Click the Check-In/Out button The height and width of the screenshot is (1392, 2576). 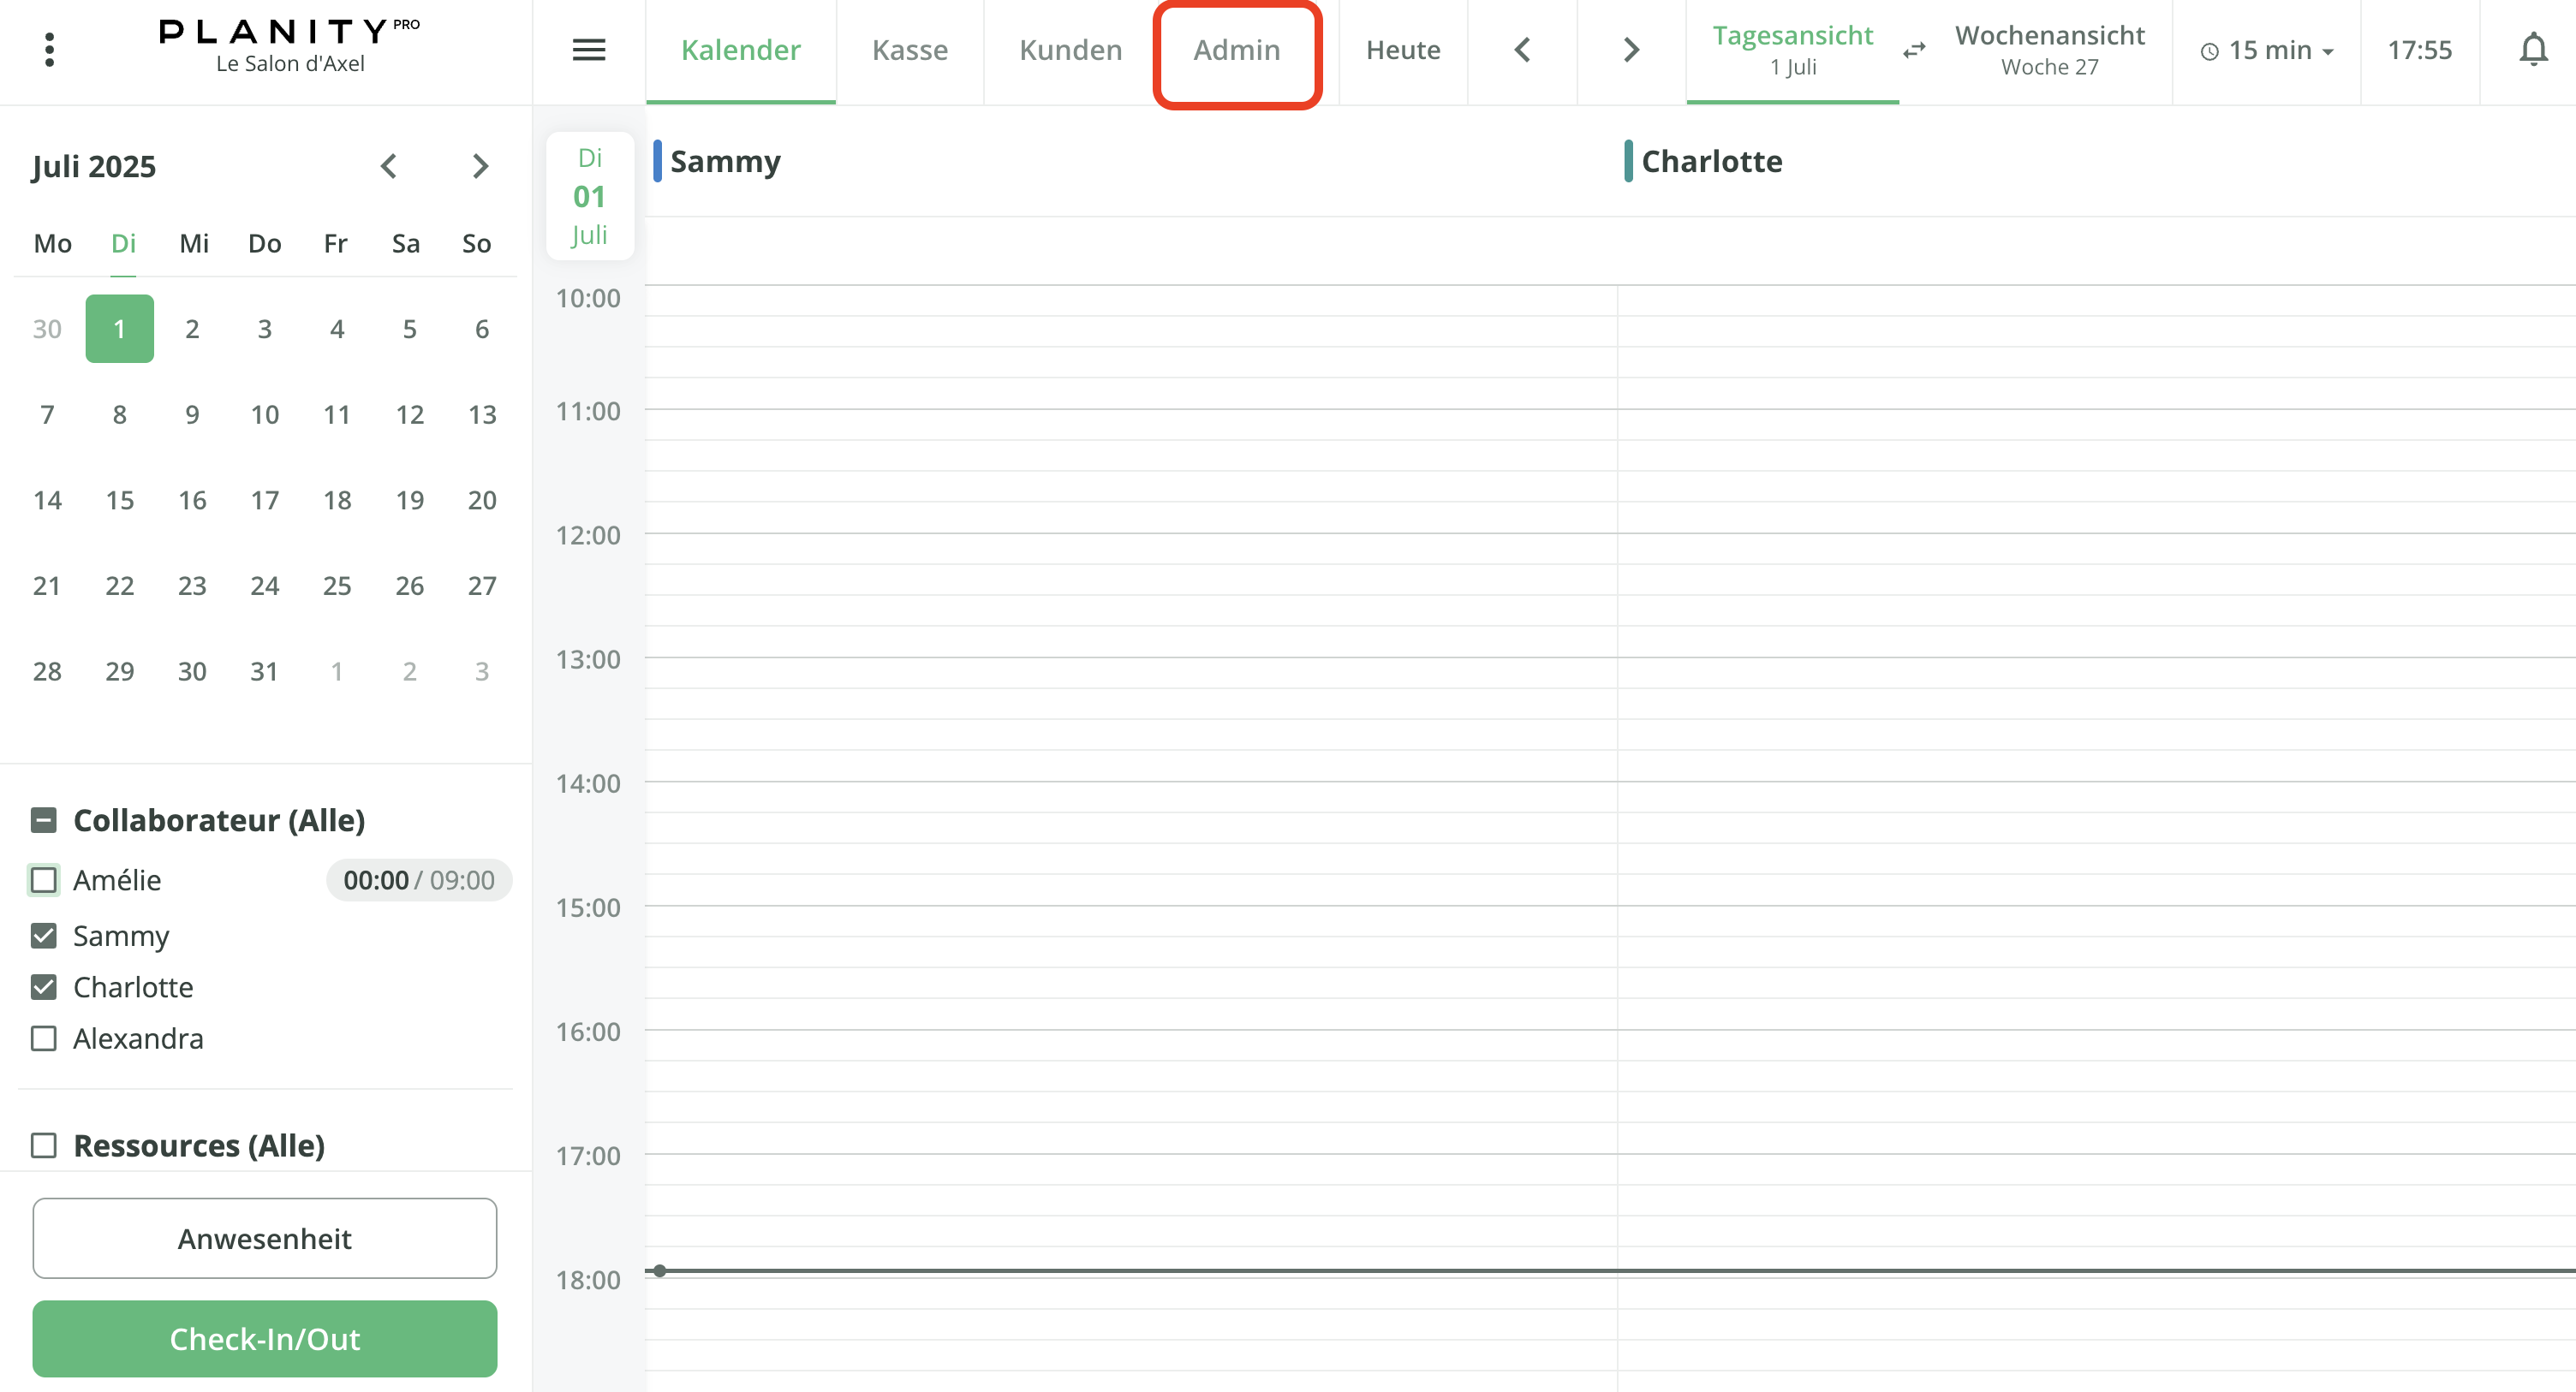[264, 1338]
